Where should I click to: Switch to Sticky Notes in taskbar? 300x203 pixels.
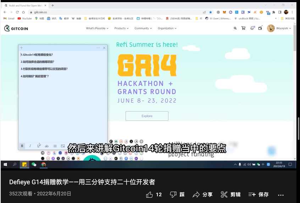coord(24,165)
